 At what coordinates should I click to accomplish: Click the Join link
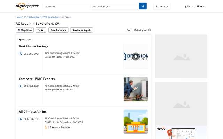click(x=187, y=6)
